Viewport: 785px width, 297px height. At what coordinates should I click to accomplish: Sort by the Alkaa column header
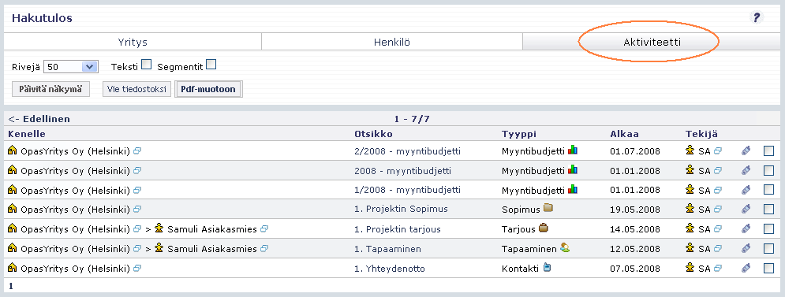pos(624,134)
